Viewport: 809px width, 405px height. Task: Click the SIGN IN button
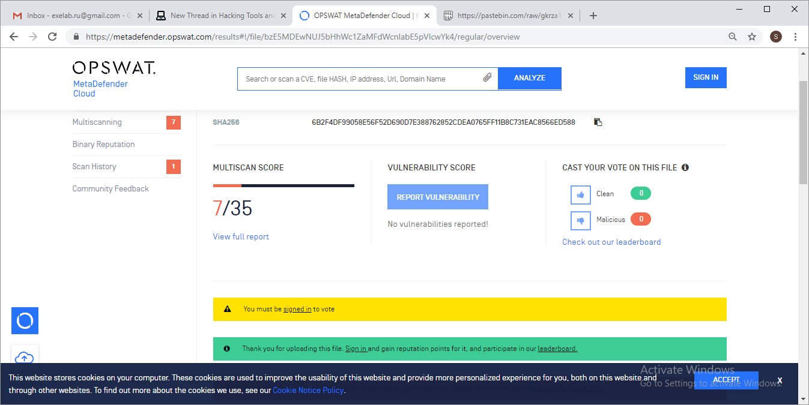pyautogui.click(x=706, y=77)
